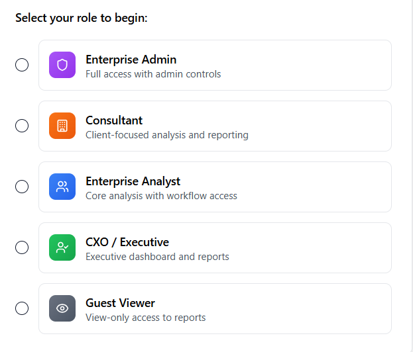Click the "Enterprise Analyst" title text
This screenshot has height=352, width=413.
point(133,181)
